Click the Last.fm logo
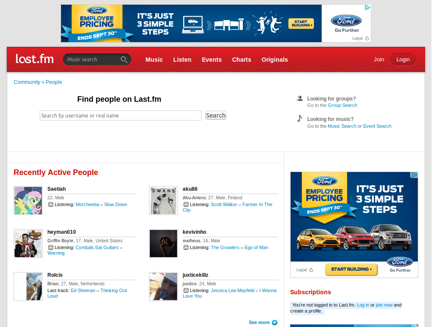 (35, 59)
